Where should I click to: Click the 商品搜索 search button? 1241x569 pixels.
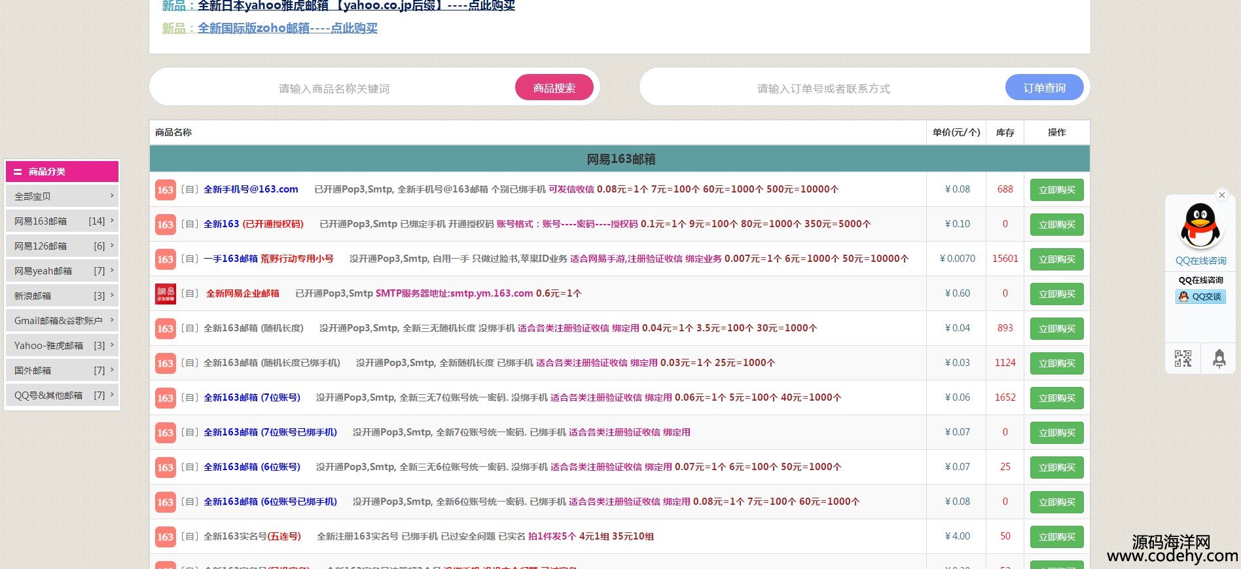click(x=554, y=88)
